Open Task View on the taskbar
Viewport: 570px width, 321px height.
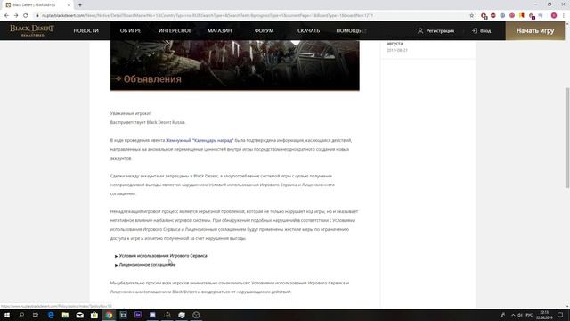pos(36,315)
